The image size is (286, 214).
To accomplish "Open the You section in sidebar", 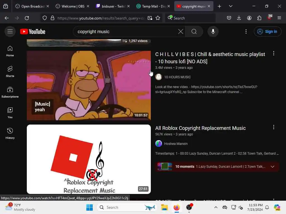I will [x=10, y=113].
